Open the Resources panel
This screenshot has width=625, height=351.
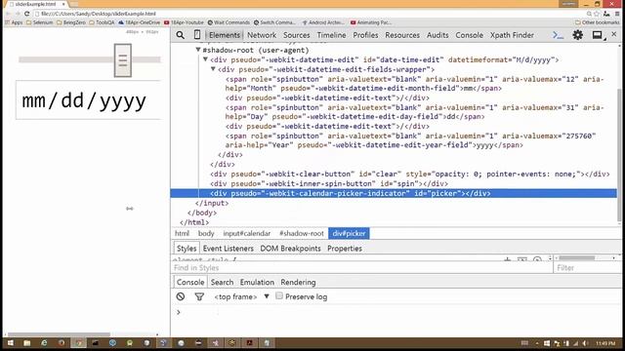402,35
